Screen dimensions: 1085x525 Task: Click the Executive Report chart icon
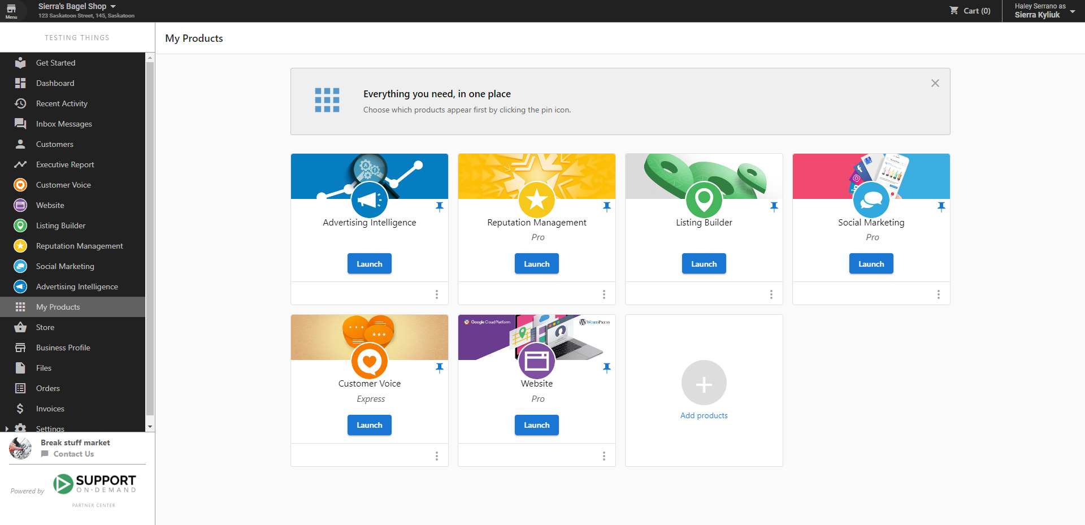tap(20, 164)
